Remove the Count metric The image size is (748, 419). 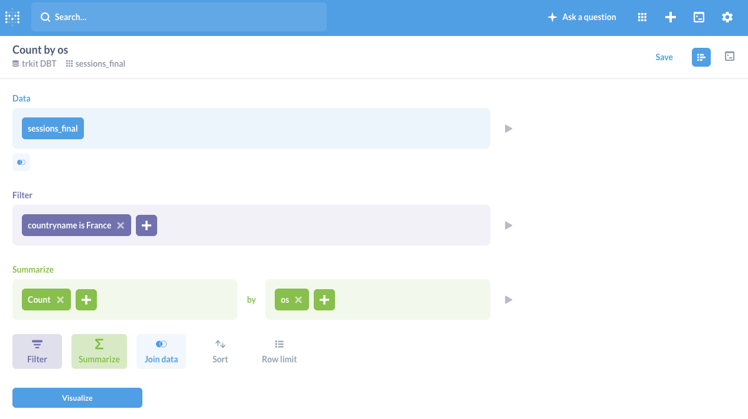60,300
